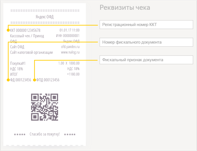
Task: Click the Яндекс ОФД title atop receipt
Action: [x=45, y=17]
